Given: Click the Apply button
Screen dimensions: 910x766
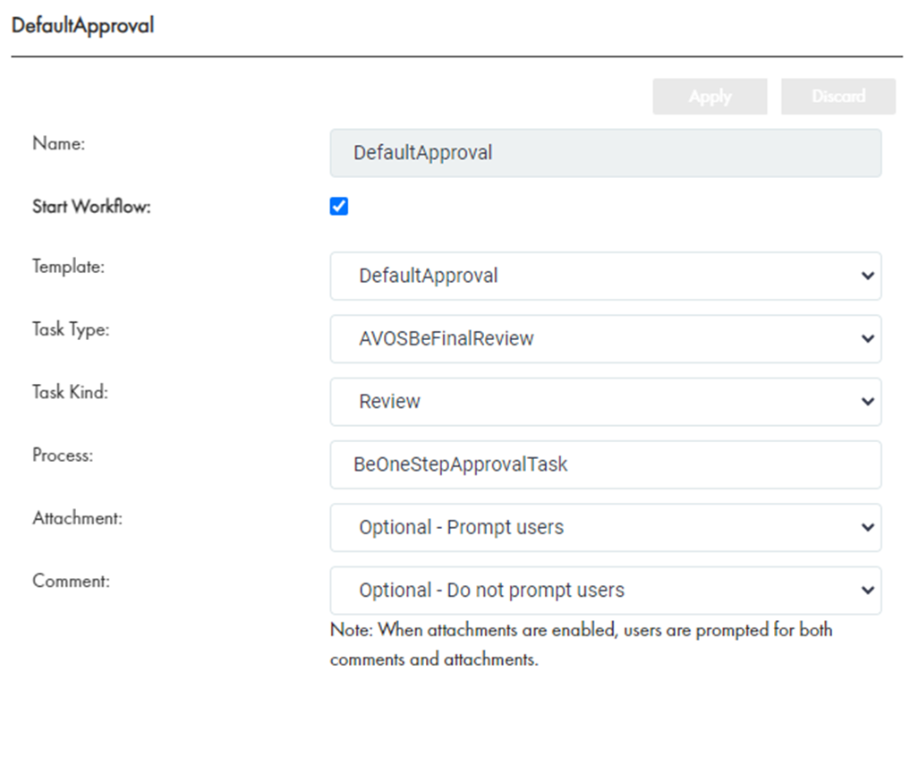Looking at the screenshot, I should pyautogui.click(x=710, y=97).
